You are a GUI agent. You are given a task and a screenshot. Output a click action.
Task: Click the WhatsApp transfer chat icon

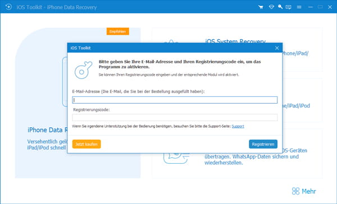[x=176, y=158]
